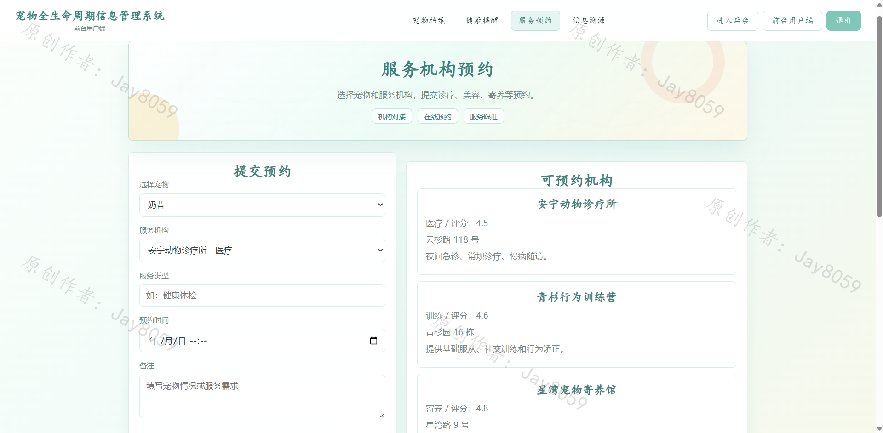Select the 服务预约 menu item
Screen dimensions: 883x433
[535, 21]
